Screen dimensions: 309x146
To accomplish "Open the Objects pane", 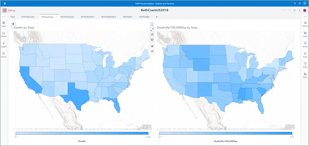I will click(4, 34).
